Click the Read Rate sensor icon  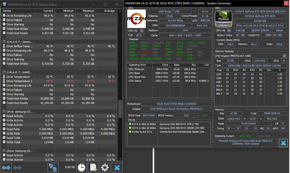point(4,129)
